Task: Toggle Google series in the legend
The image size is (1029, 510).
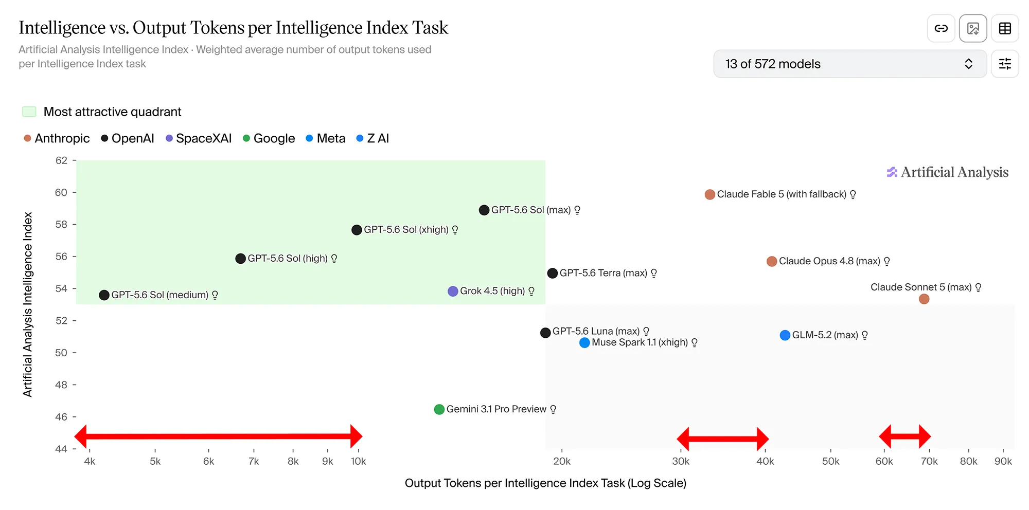Action: (269, 138)
